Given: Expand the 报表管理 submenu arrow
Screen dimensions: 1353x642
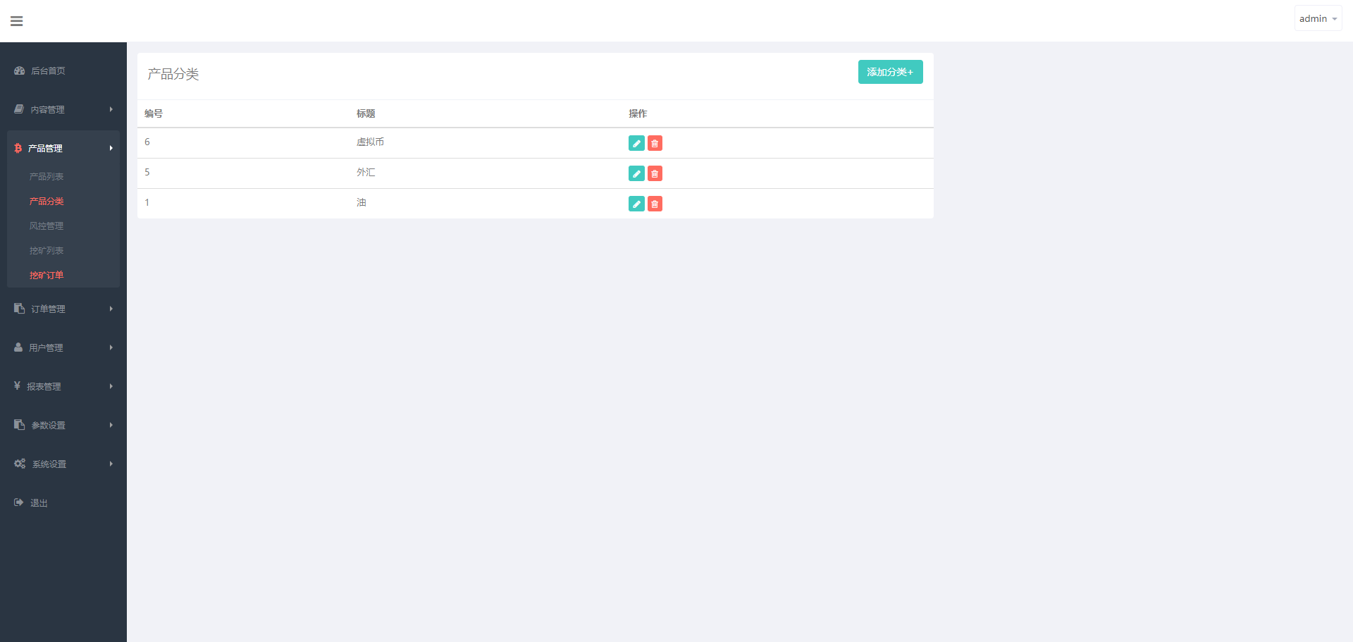Looking at the screenshot, I should click(x=111, y=386).
